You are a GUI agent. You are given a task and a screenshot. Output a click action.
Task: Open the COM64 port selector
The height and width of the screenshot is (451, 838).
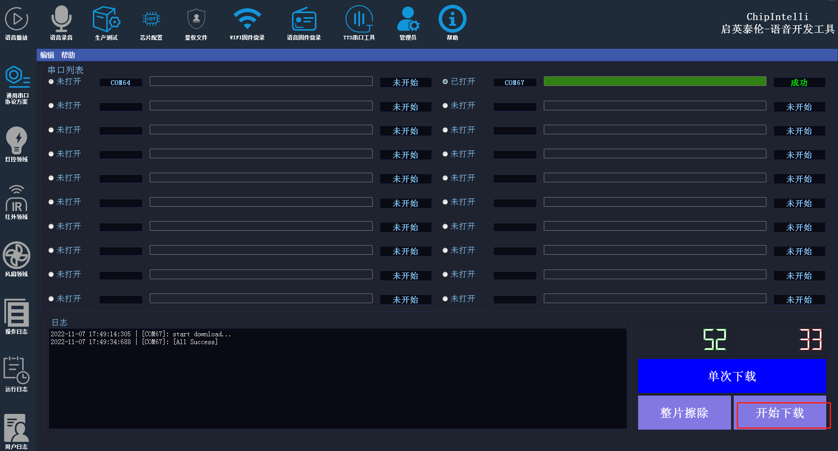coord(121,82)
